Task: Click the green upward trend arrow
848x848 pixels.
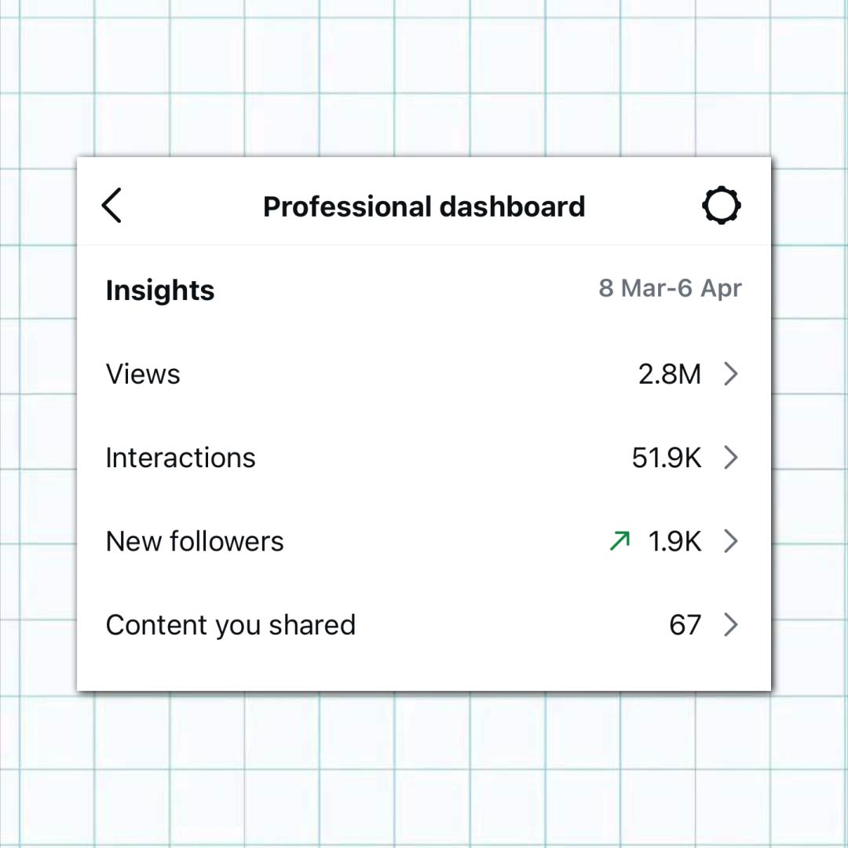Action: [620, 541]
